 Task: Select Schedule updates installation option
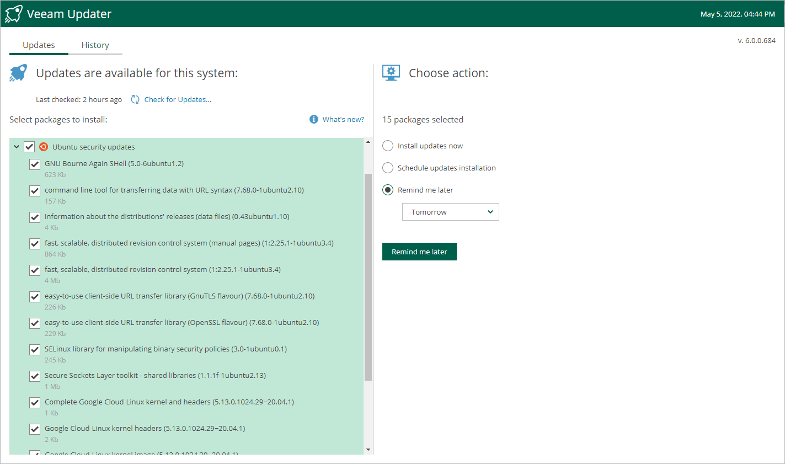click(388, 168)
